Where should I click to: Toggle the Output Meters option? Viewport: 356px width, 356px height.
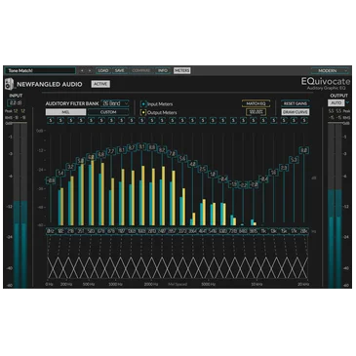coord(143,112)
